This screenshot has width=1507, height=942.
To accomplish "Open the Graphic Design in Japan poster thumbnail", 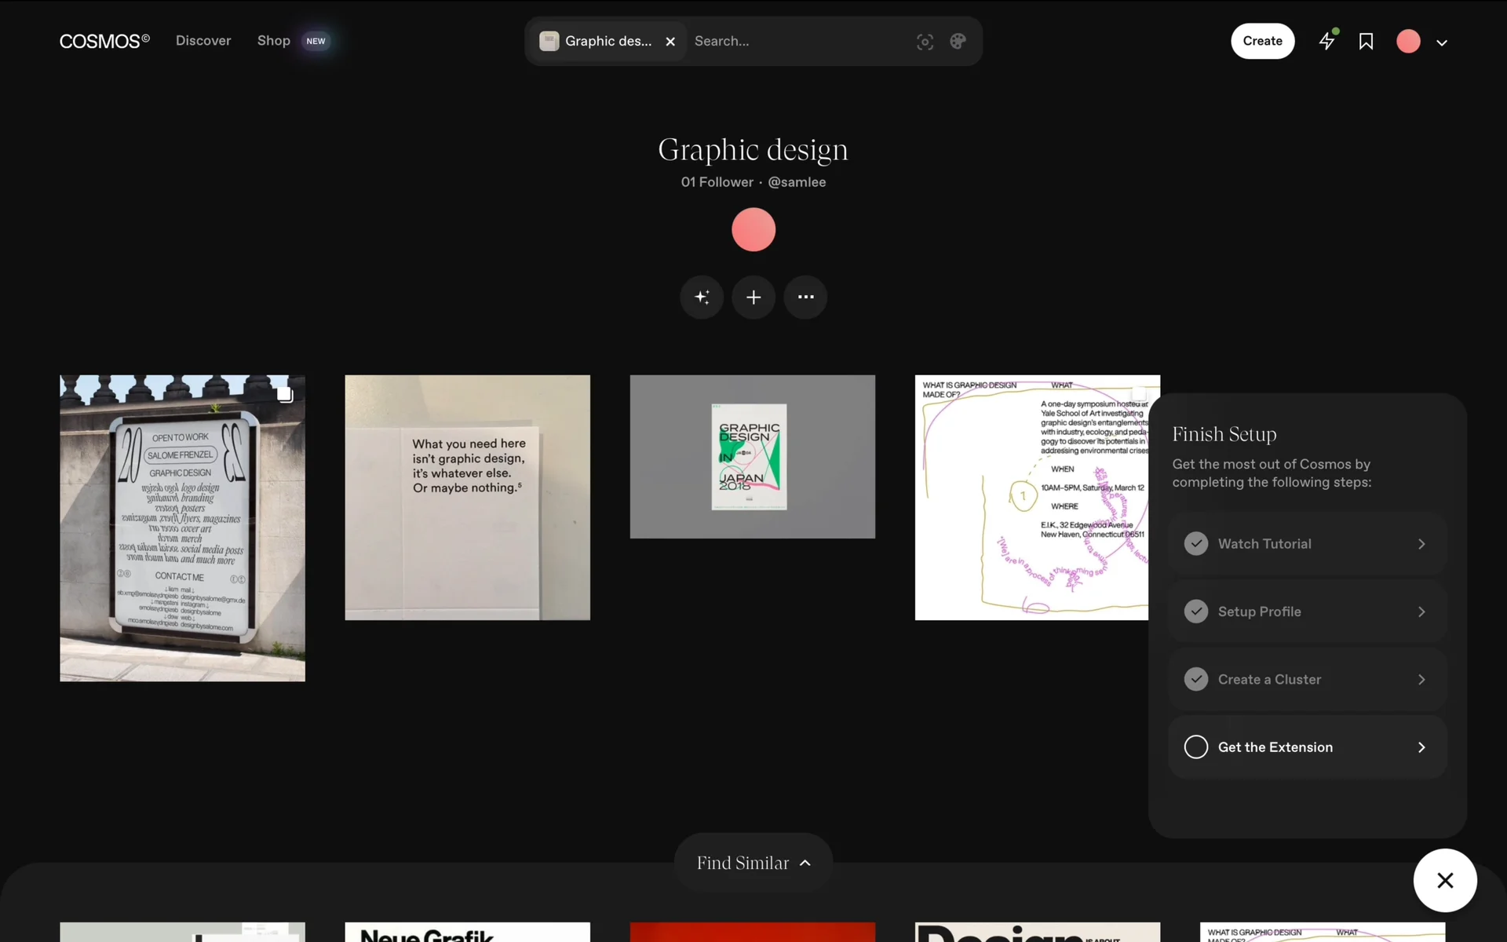I will pyautogui.click(x=752, y=456).
